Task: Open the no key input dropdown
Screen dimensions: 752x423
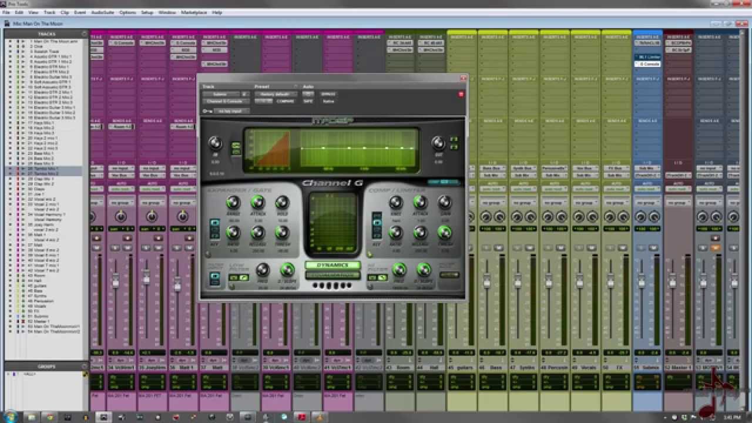Action: [x=231, y=110]
